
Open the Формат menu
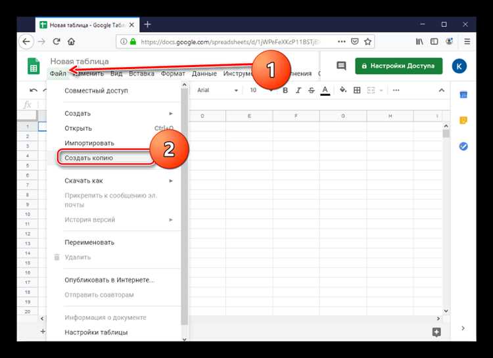(x=173, y=74)
